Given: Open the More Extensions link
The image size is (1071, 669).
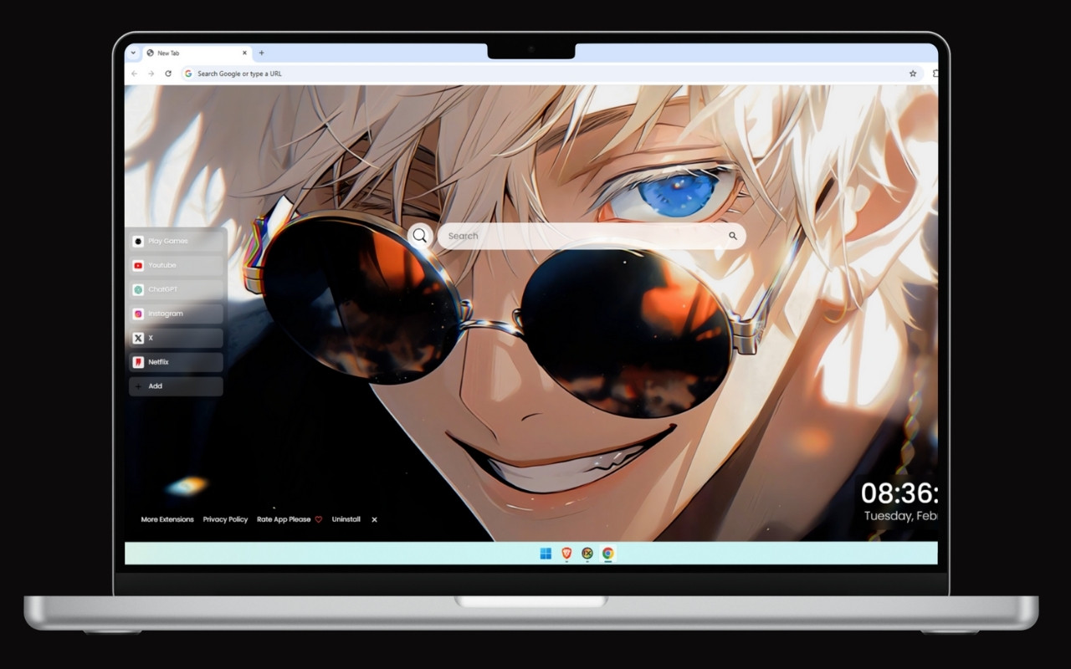Looking at the screenshot, I should [x=166, y=519].
